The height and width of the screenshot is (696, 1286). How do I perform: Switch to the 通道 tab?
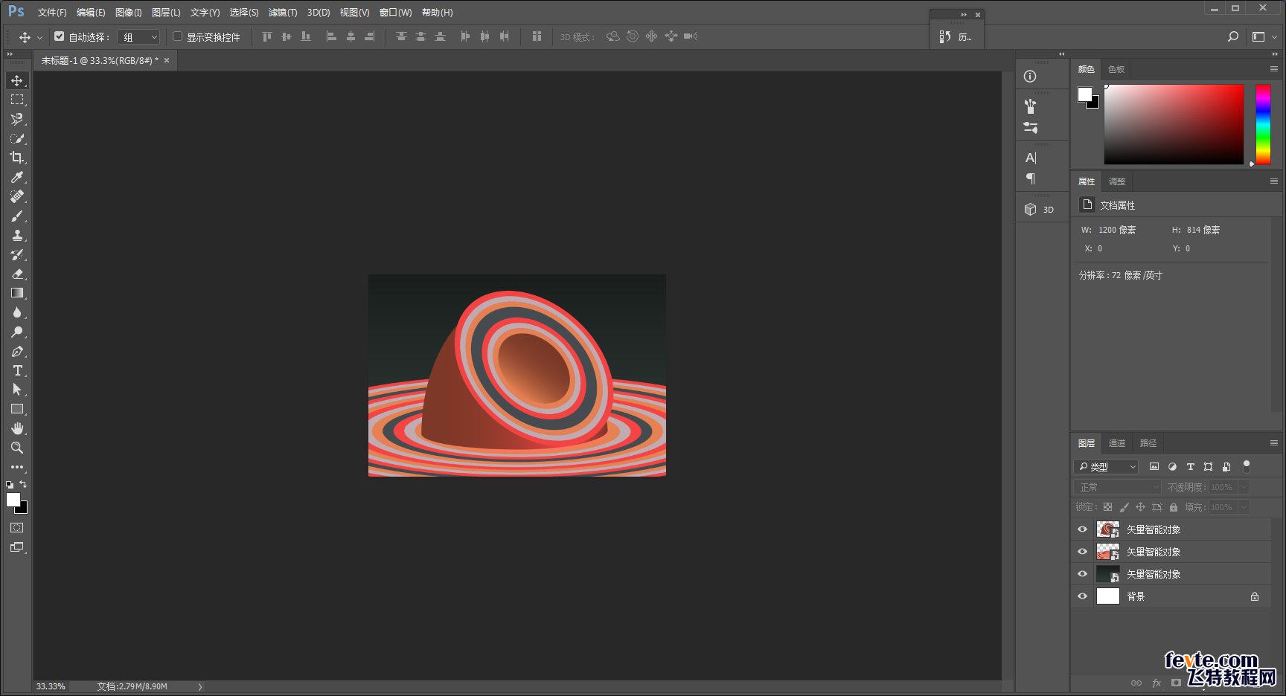(1117, 443)
